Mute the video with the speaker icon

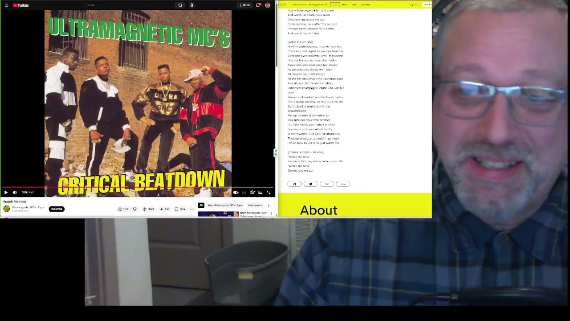[x=15, y=192]
